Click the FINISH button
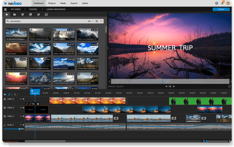This screenshot has width=234, height=147. (x=221, y=9)
